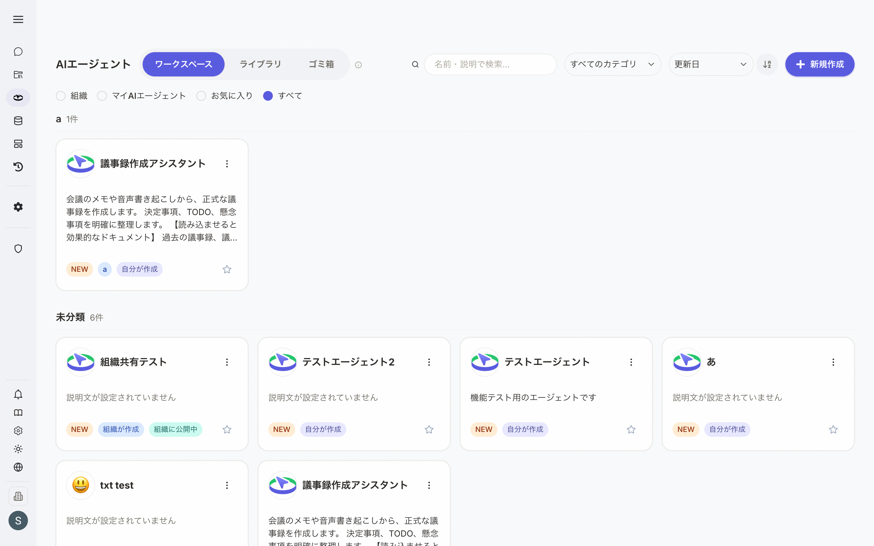Select the お気に入り radio button
Screen dimensions: 874x546
pos(201,96)
